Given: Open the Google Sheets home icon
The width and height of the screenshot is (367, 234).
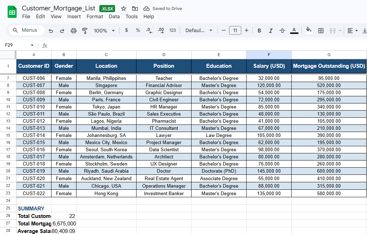Looking at the screenshot, I should [12, 12].
